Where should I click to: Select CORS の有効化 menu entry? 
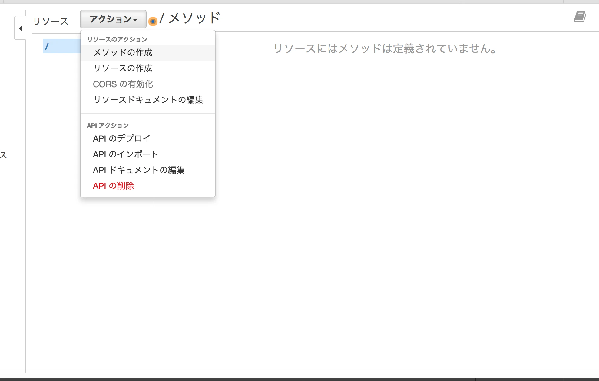(148, 84)
